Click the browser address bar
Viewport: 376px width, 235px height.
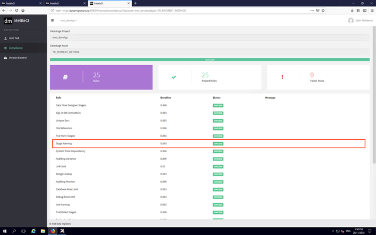[176, 11]
